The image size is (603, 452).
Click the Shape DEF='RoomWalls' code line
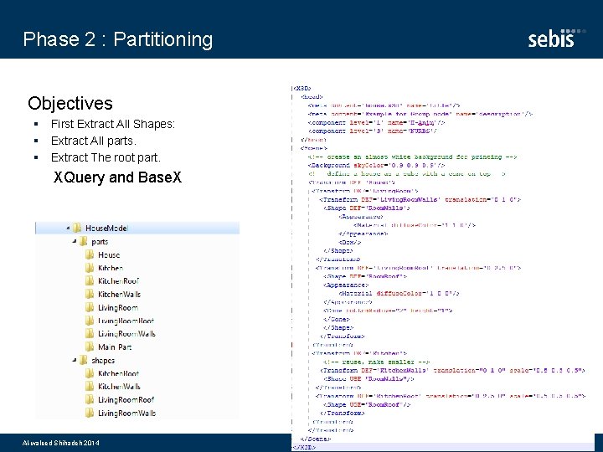tap(367, 208)
